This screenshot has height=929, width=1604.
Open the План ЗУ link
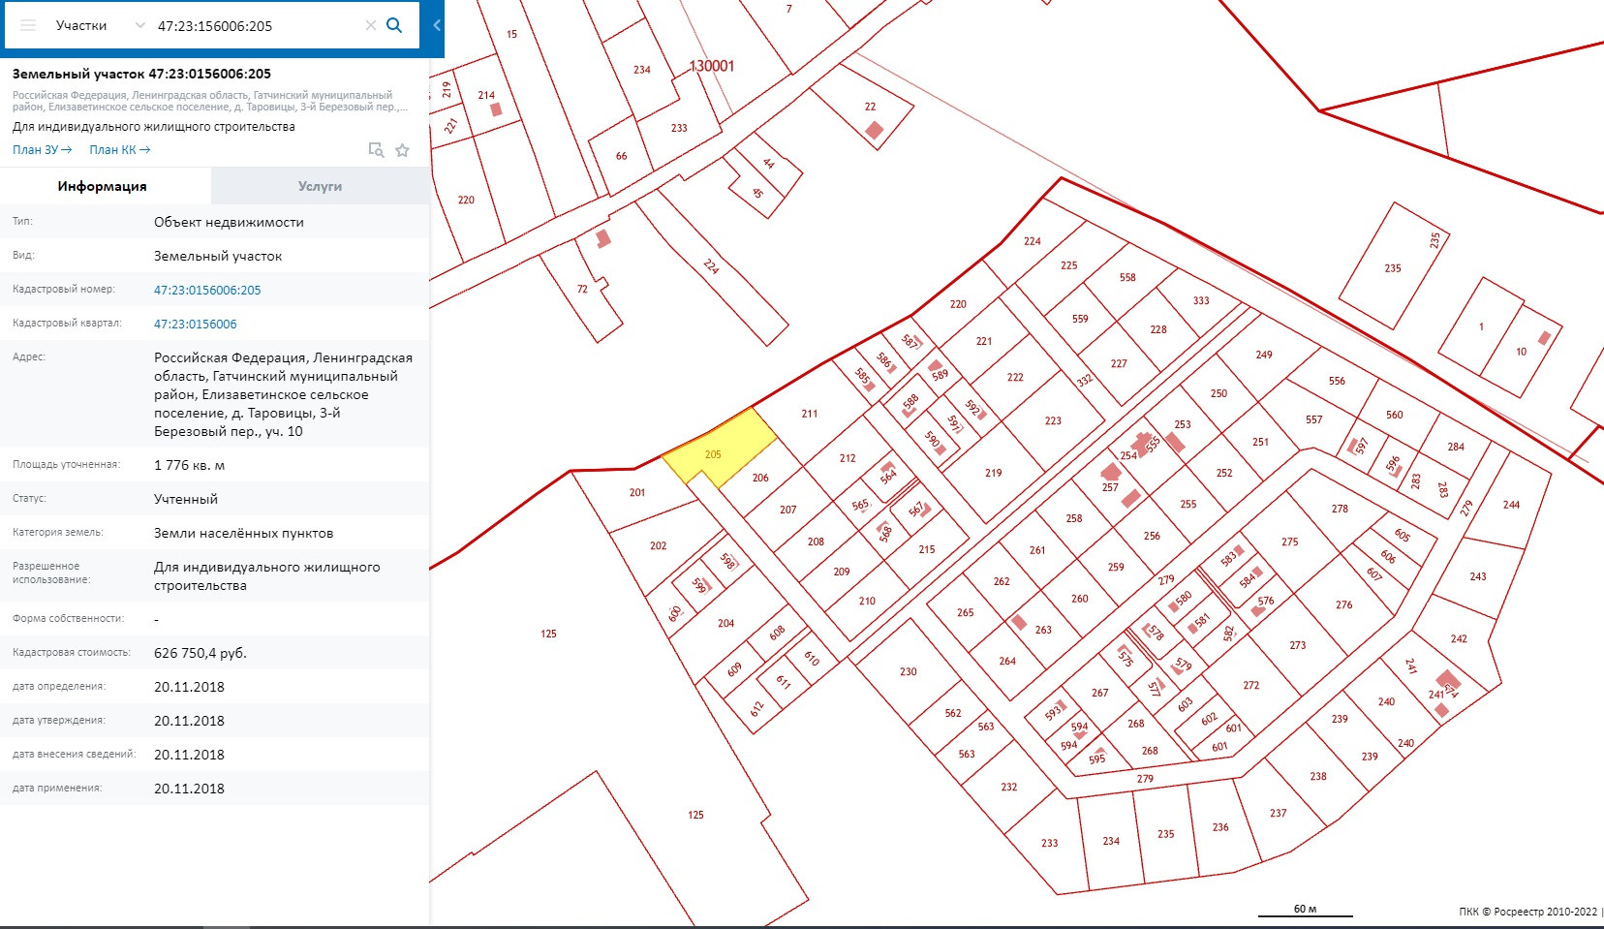click(43, 150)
